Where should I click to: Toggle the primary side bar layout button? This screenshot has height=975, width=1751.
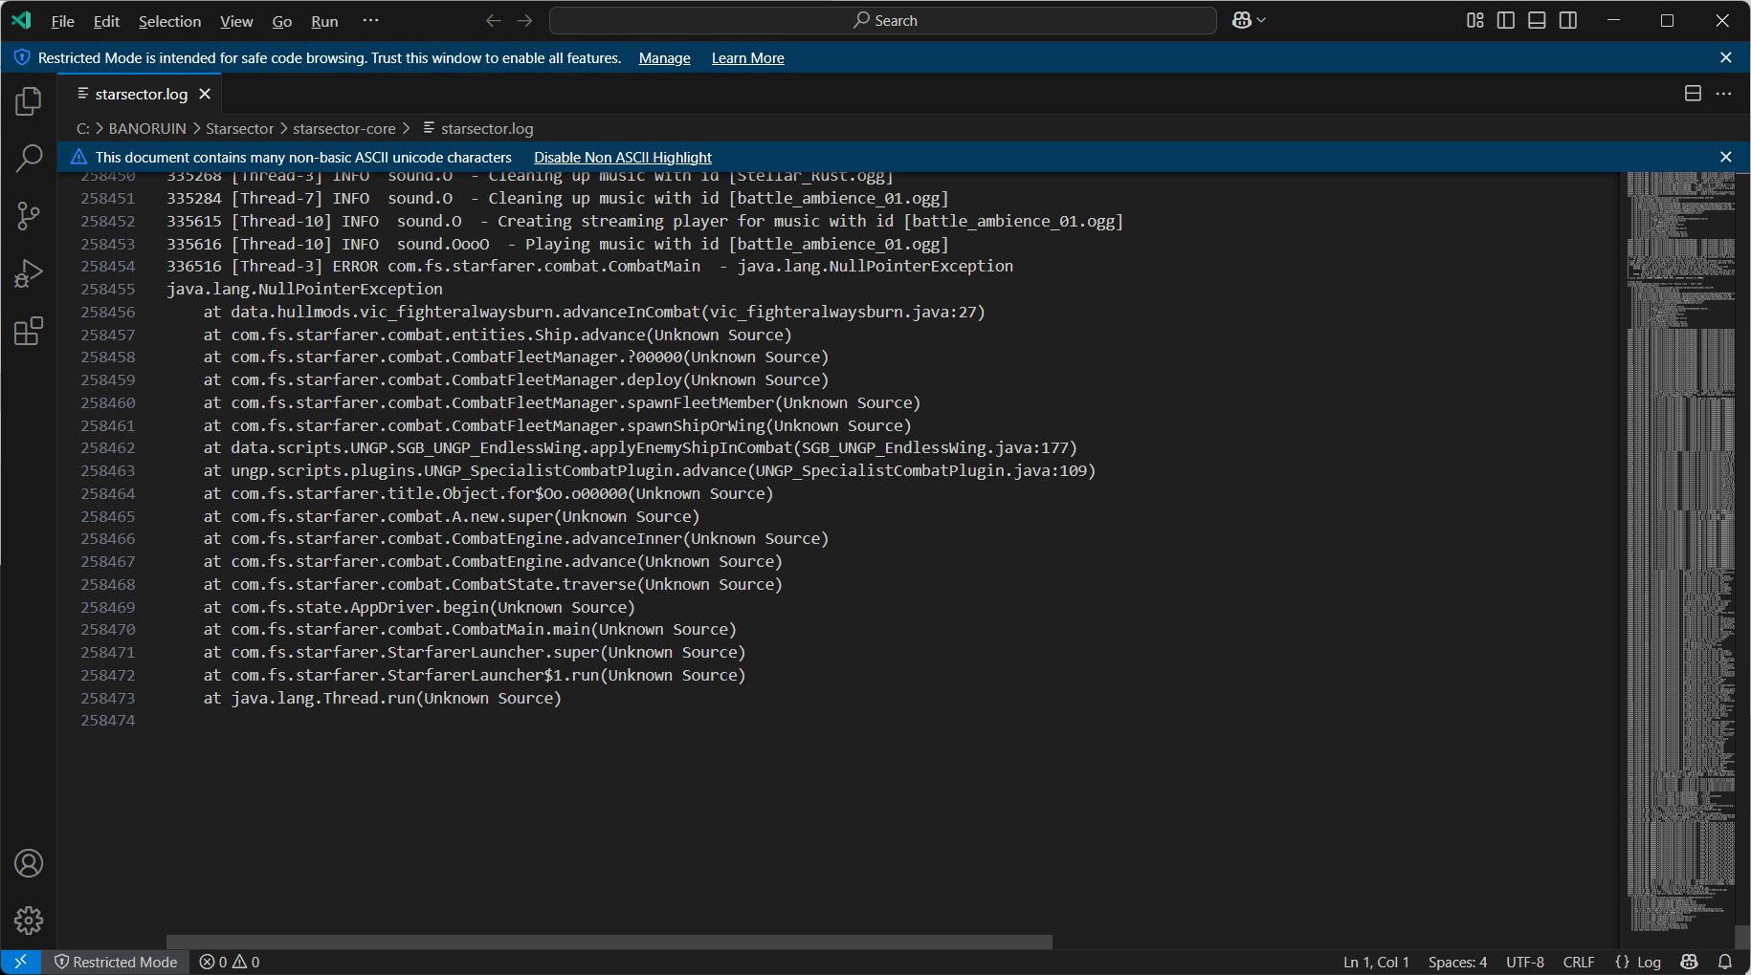click(1506, 20)
